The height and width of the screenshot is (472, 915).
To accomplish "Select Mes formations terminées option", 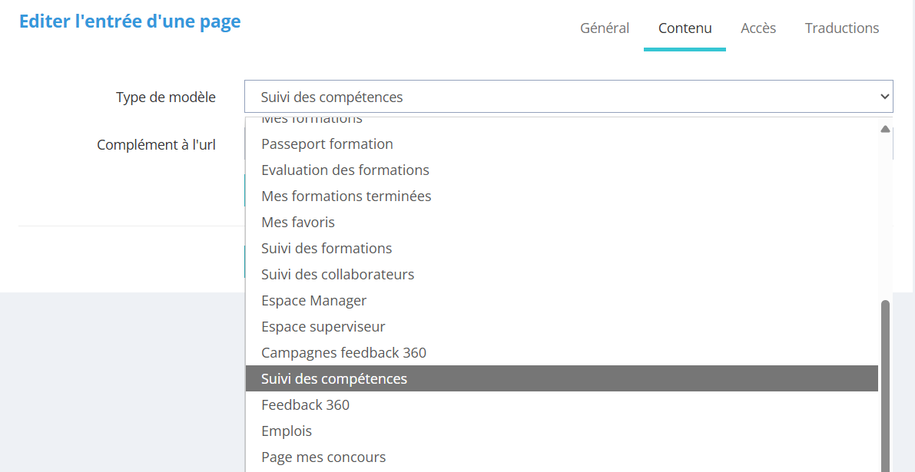I will coord(346,196).
